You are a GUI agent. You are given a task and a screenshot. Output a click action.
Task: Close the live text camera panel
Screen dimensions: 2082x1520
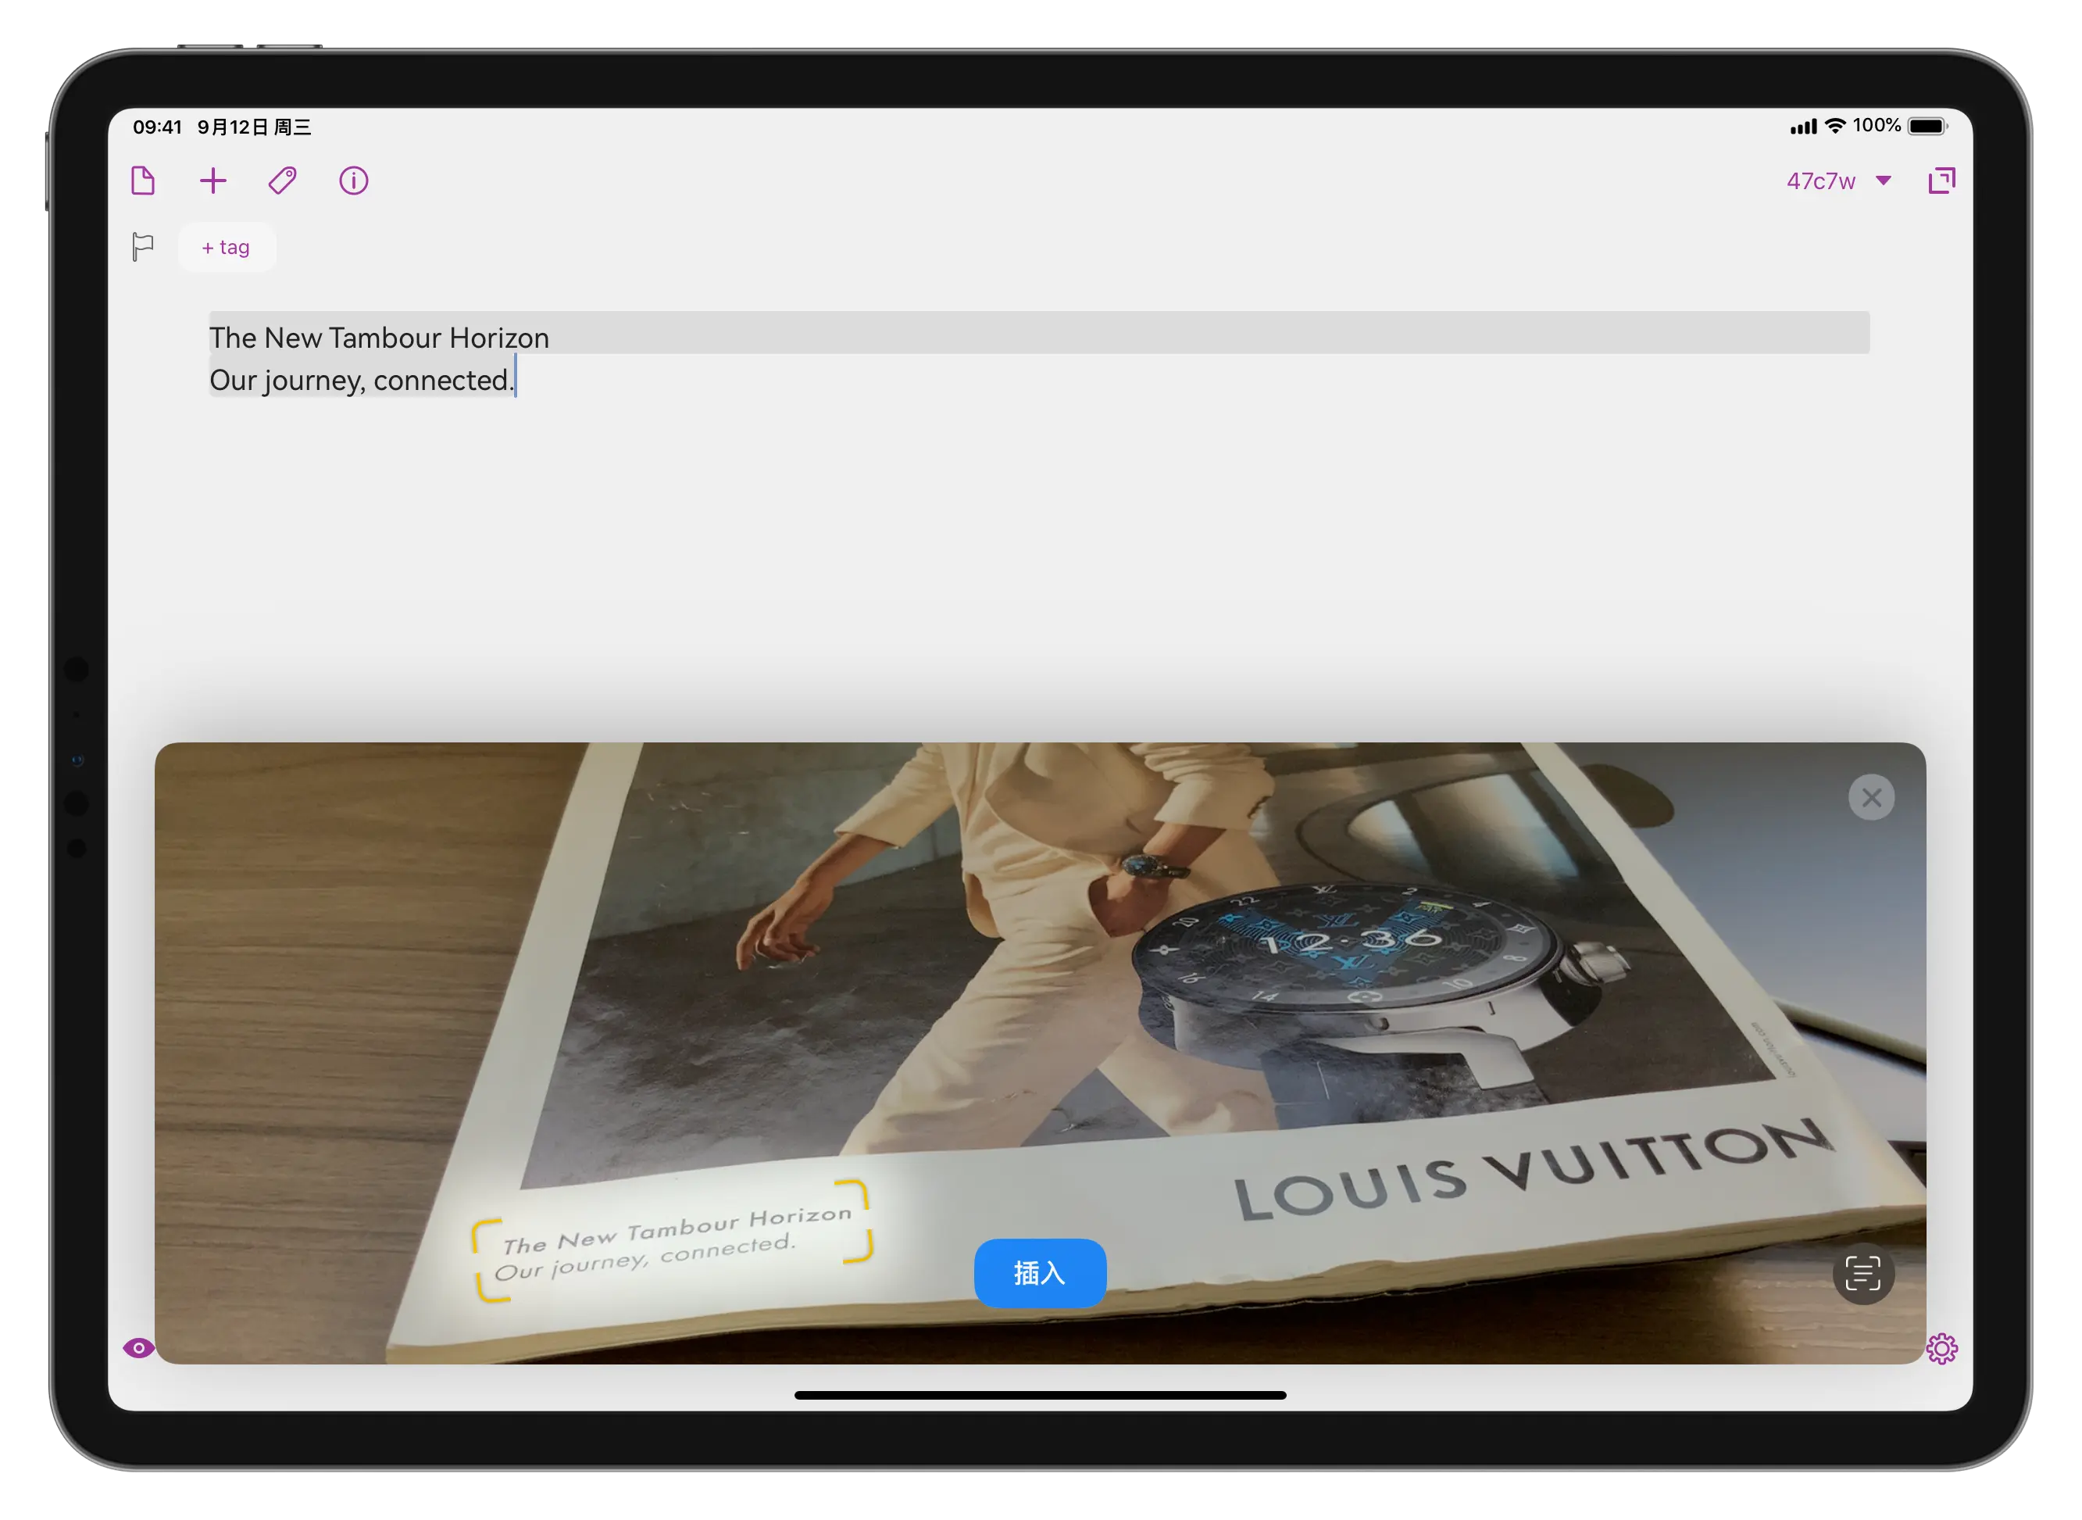(x=1870, y=798)
